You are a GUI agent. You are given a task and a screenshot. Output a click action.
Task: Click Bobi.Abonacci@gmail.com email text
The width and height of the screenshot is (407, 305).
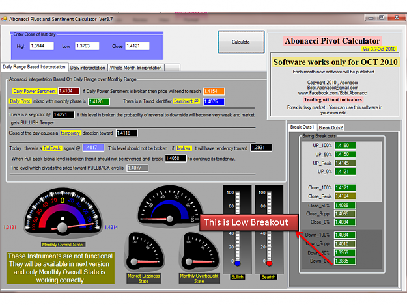coord(333,88)
